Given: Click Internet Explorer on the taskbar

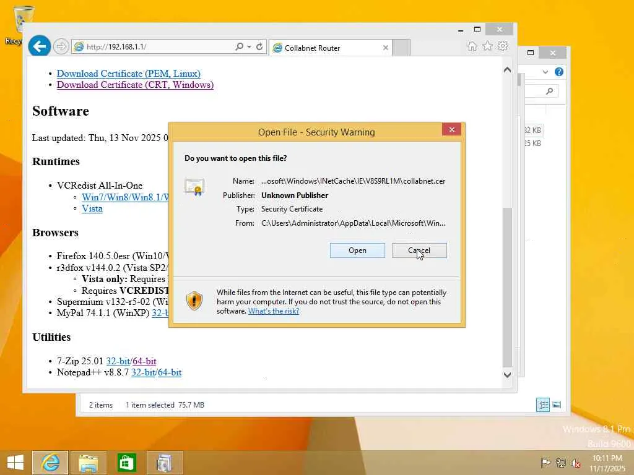Looking at the screenshot, I should pyautogui.click(x=50, y=463).
